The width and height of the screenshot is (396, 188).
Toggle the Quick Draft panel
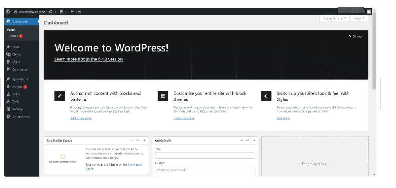(x=254, y=141)
